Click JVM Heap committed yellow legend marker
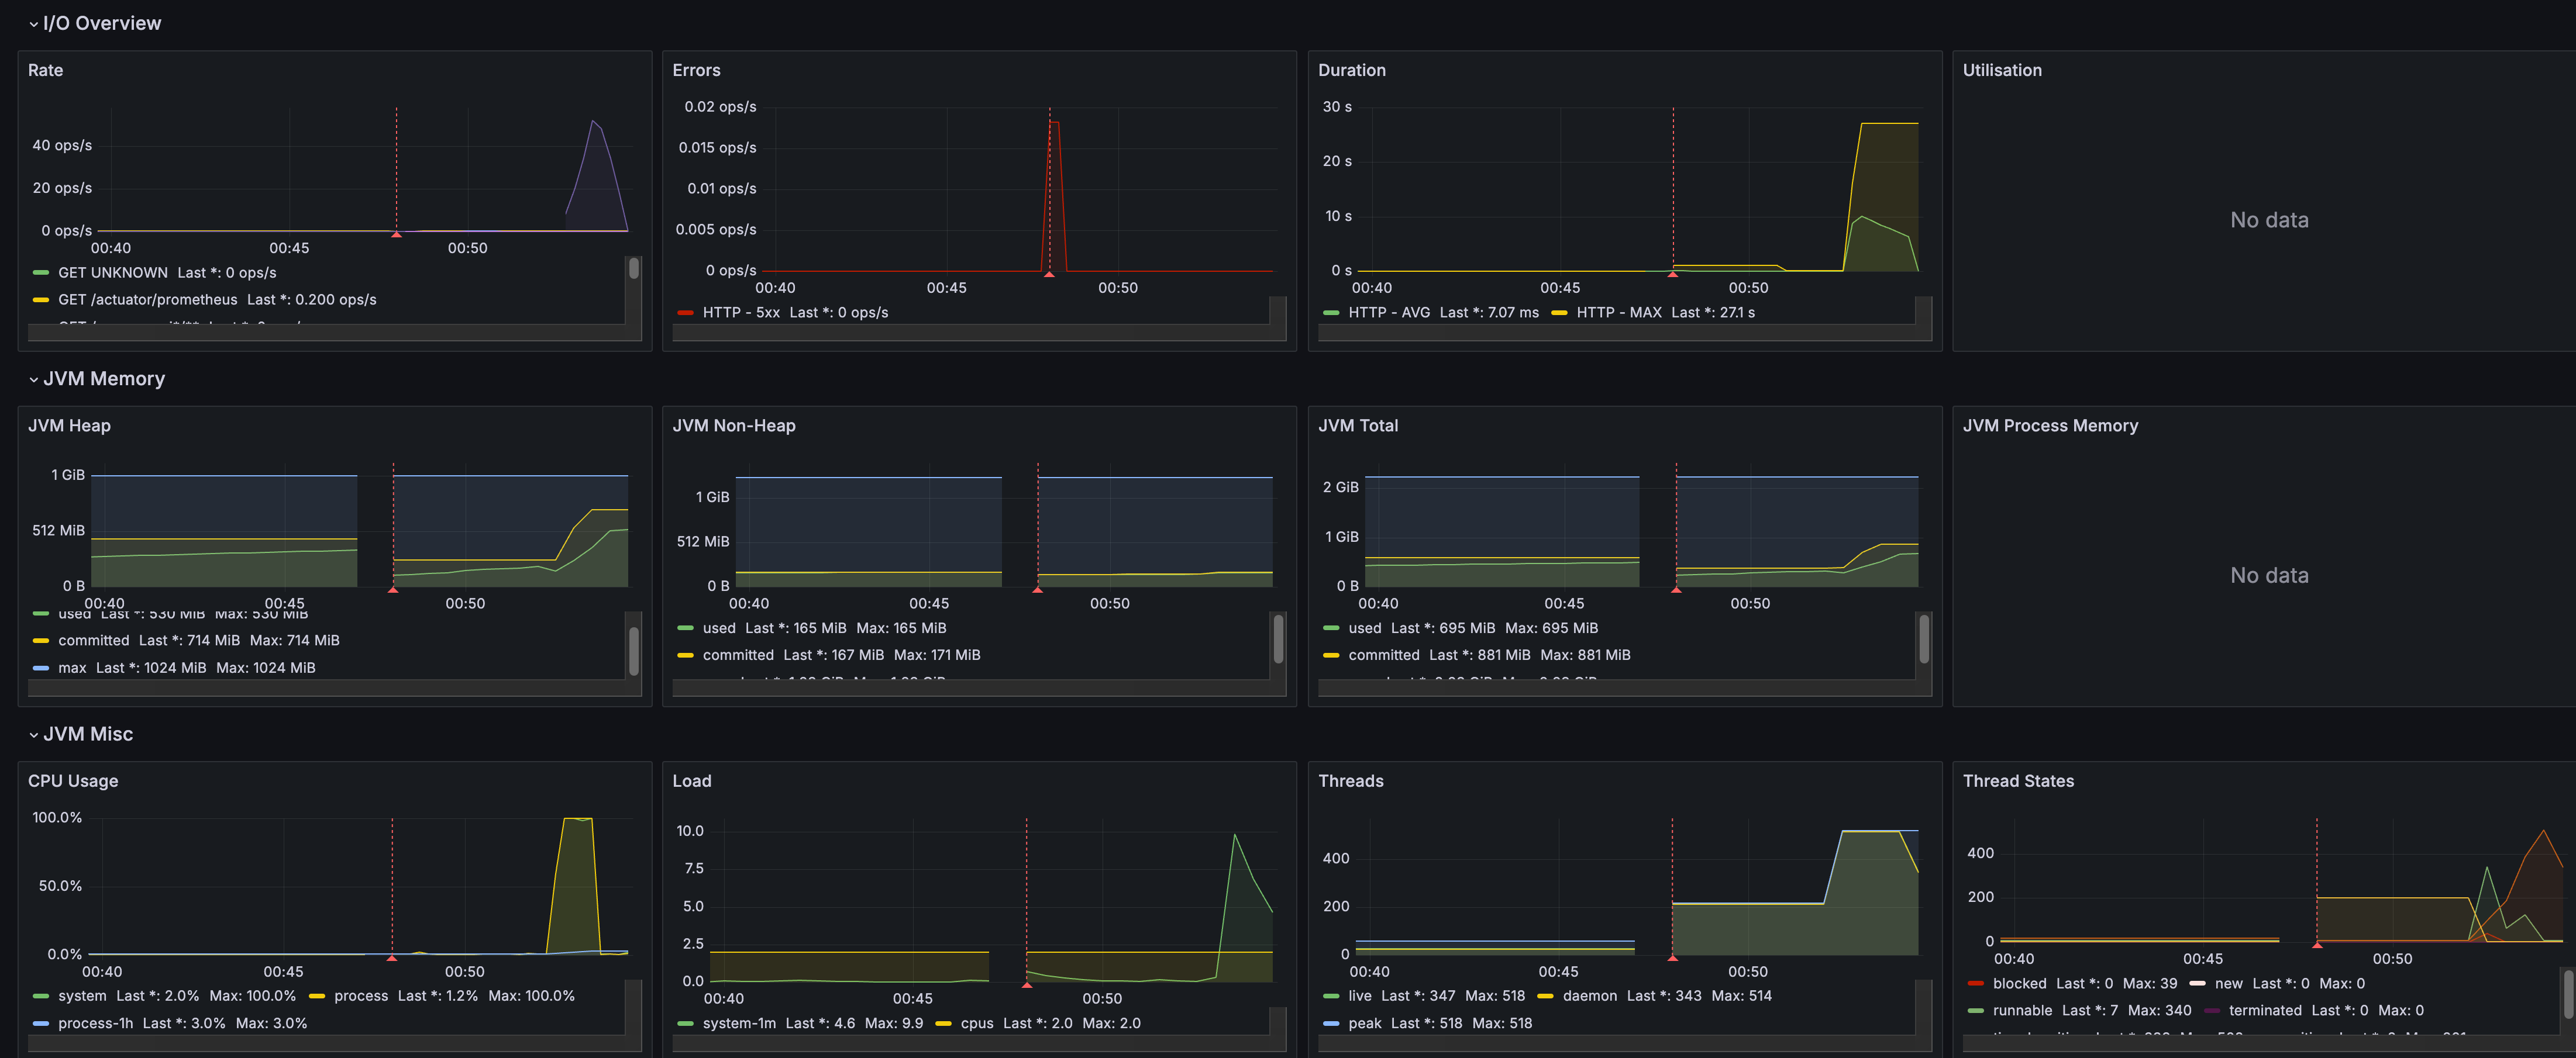This screenshot has width=2576, height=1058. pyautogui.click(x=41, y=641)
